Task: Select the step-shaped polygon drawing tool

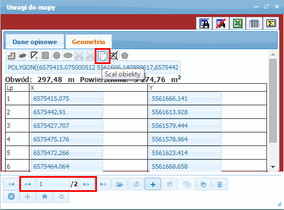Action: (11, 55)
